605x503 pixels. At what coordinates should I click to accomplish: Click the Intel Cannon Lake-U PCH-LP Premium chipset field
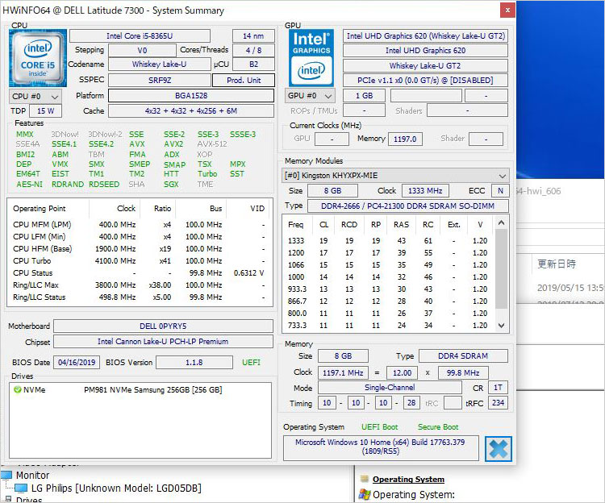(163, 342)
